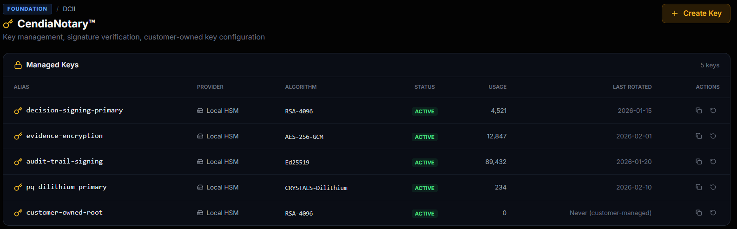737x229 pixels.
Task: Sort by the Last Rotated column header
Action: coord(632,87)
